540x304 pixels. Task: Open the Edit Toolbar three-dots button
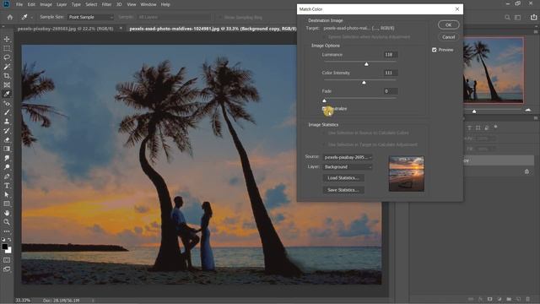(7, 231)
